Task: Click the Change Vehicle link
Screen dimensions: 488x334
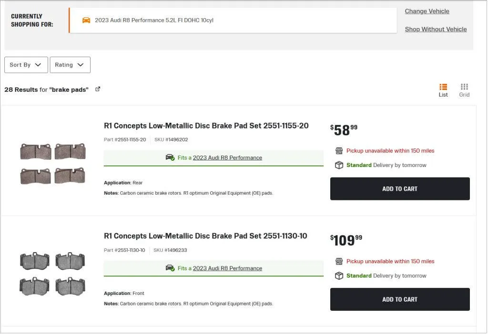Action: pos(427,11)
